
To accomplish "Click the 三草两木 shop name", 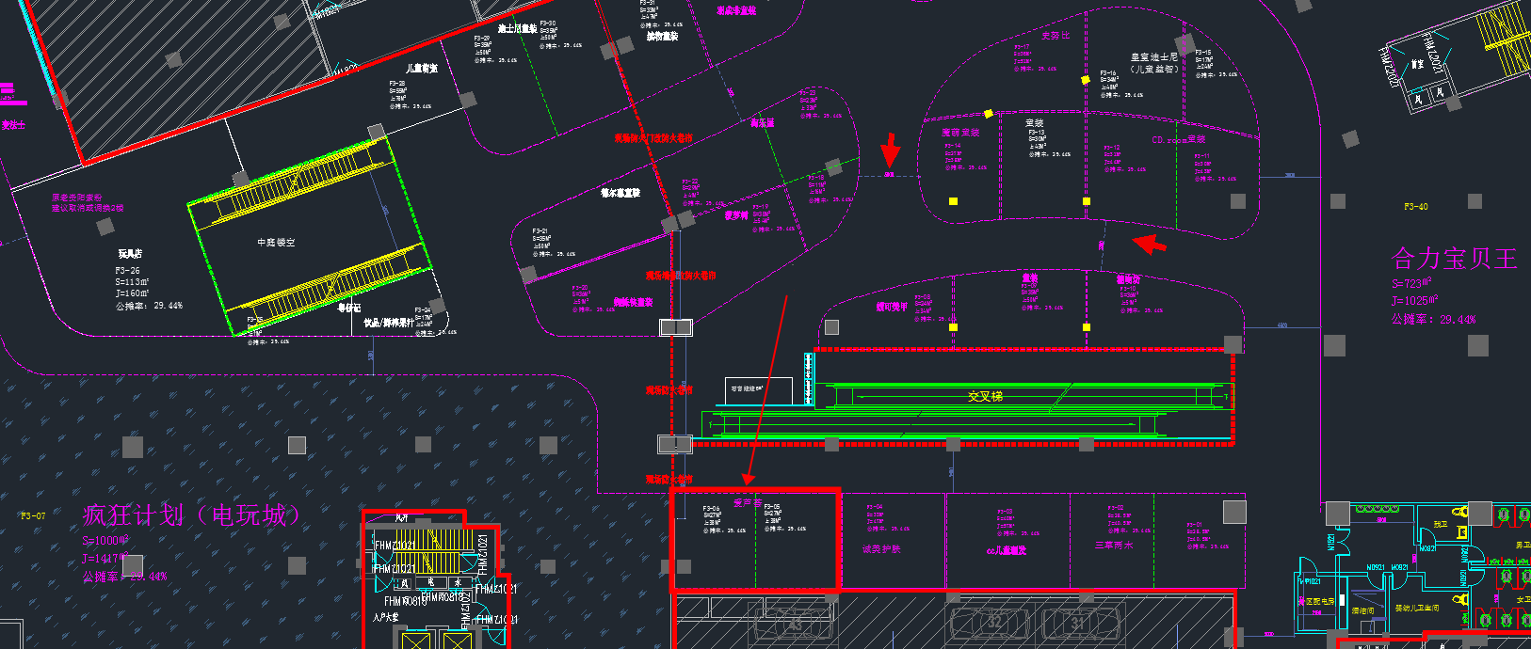I will [1114, 546].
